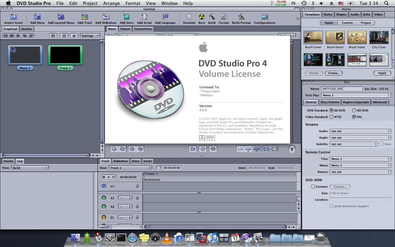Enable the Joliet Extension Support checkbox

pos(331,206)
